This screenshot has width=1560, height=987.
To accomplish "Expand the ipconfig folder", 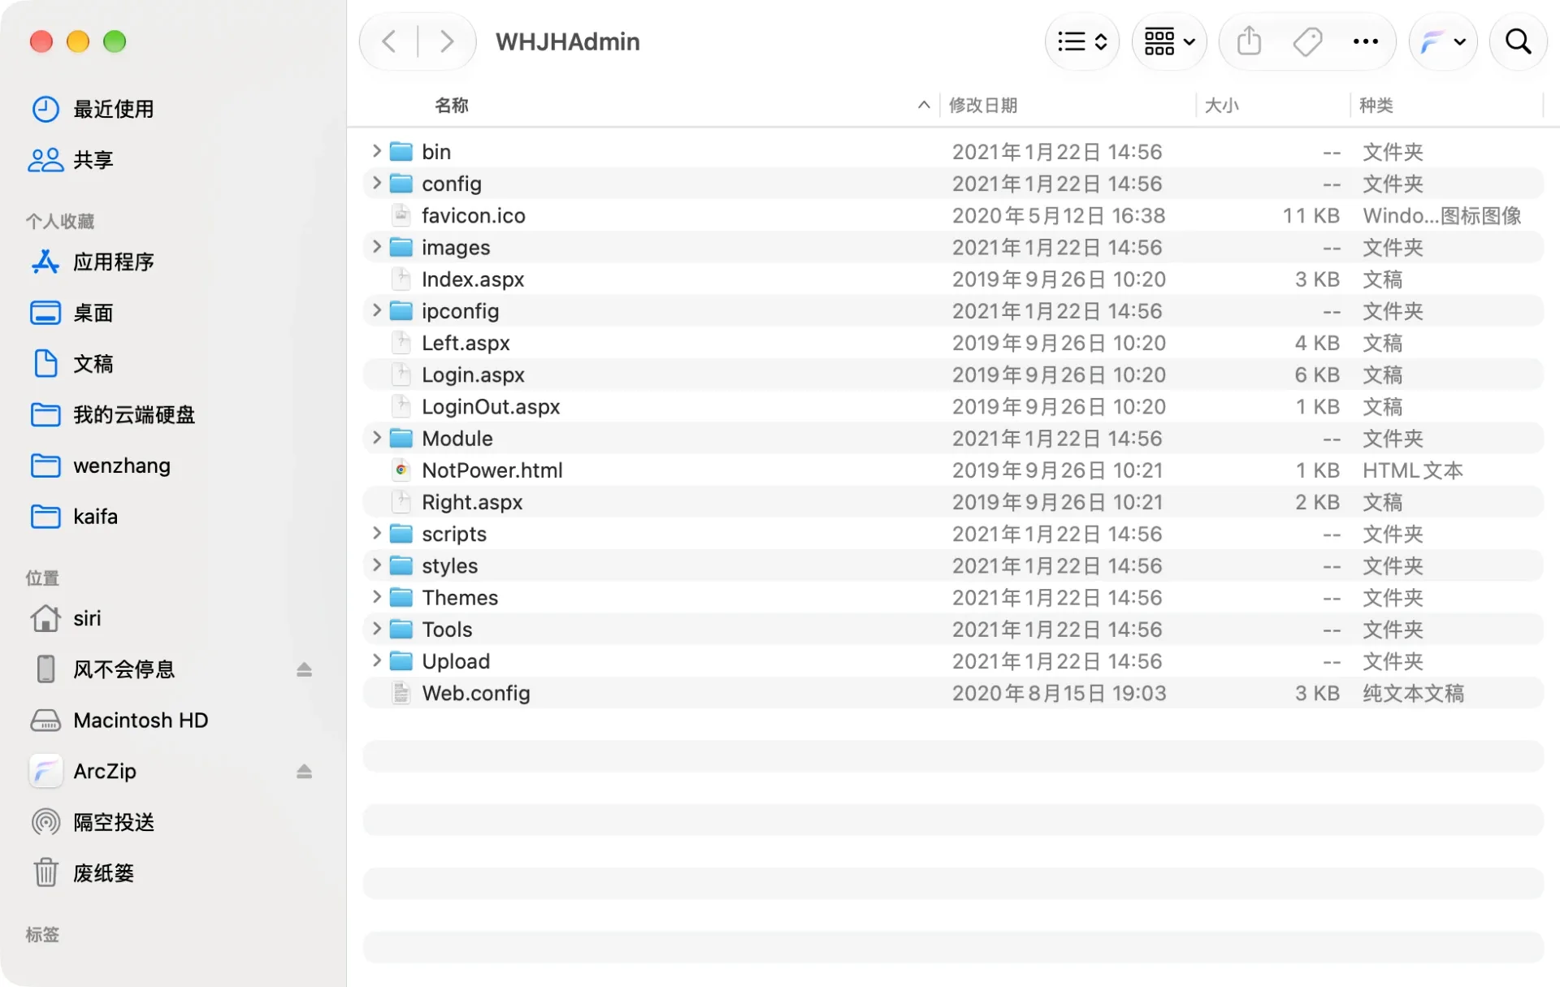I will pos(376,310).
